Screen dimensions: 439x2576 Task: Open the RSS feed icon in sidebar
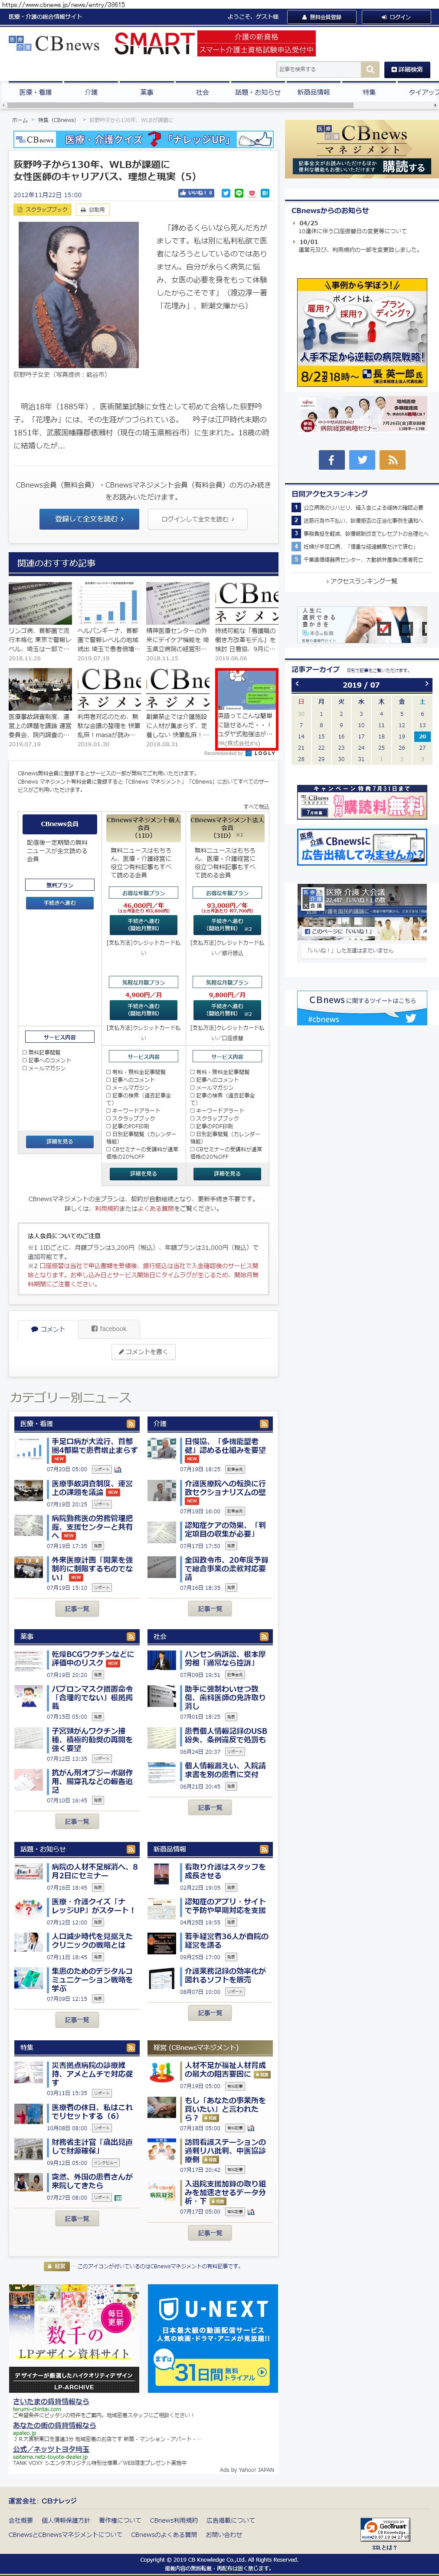(x=392, y=460)
